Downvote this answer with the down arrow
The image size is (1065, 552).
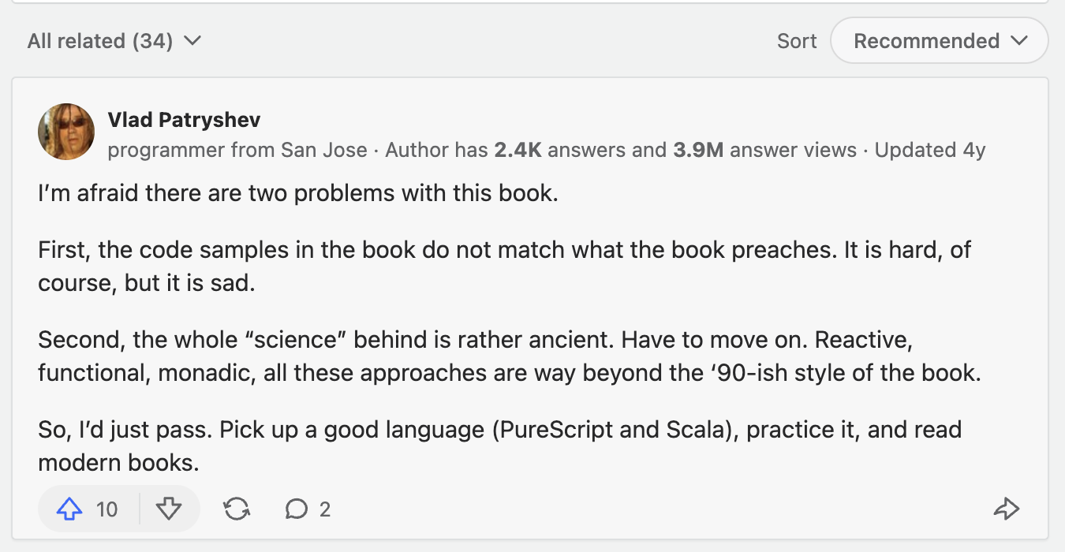click(169, 509)
